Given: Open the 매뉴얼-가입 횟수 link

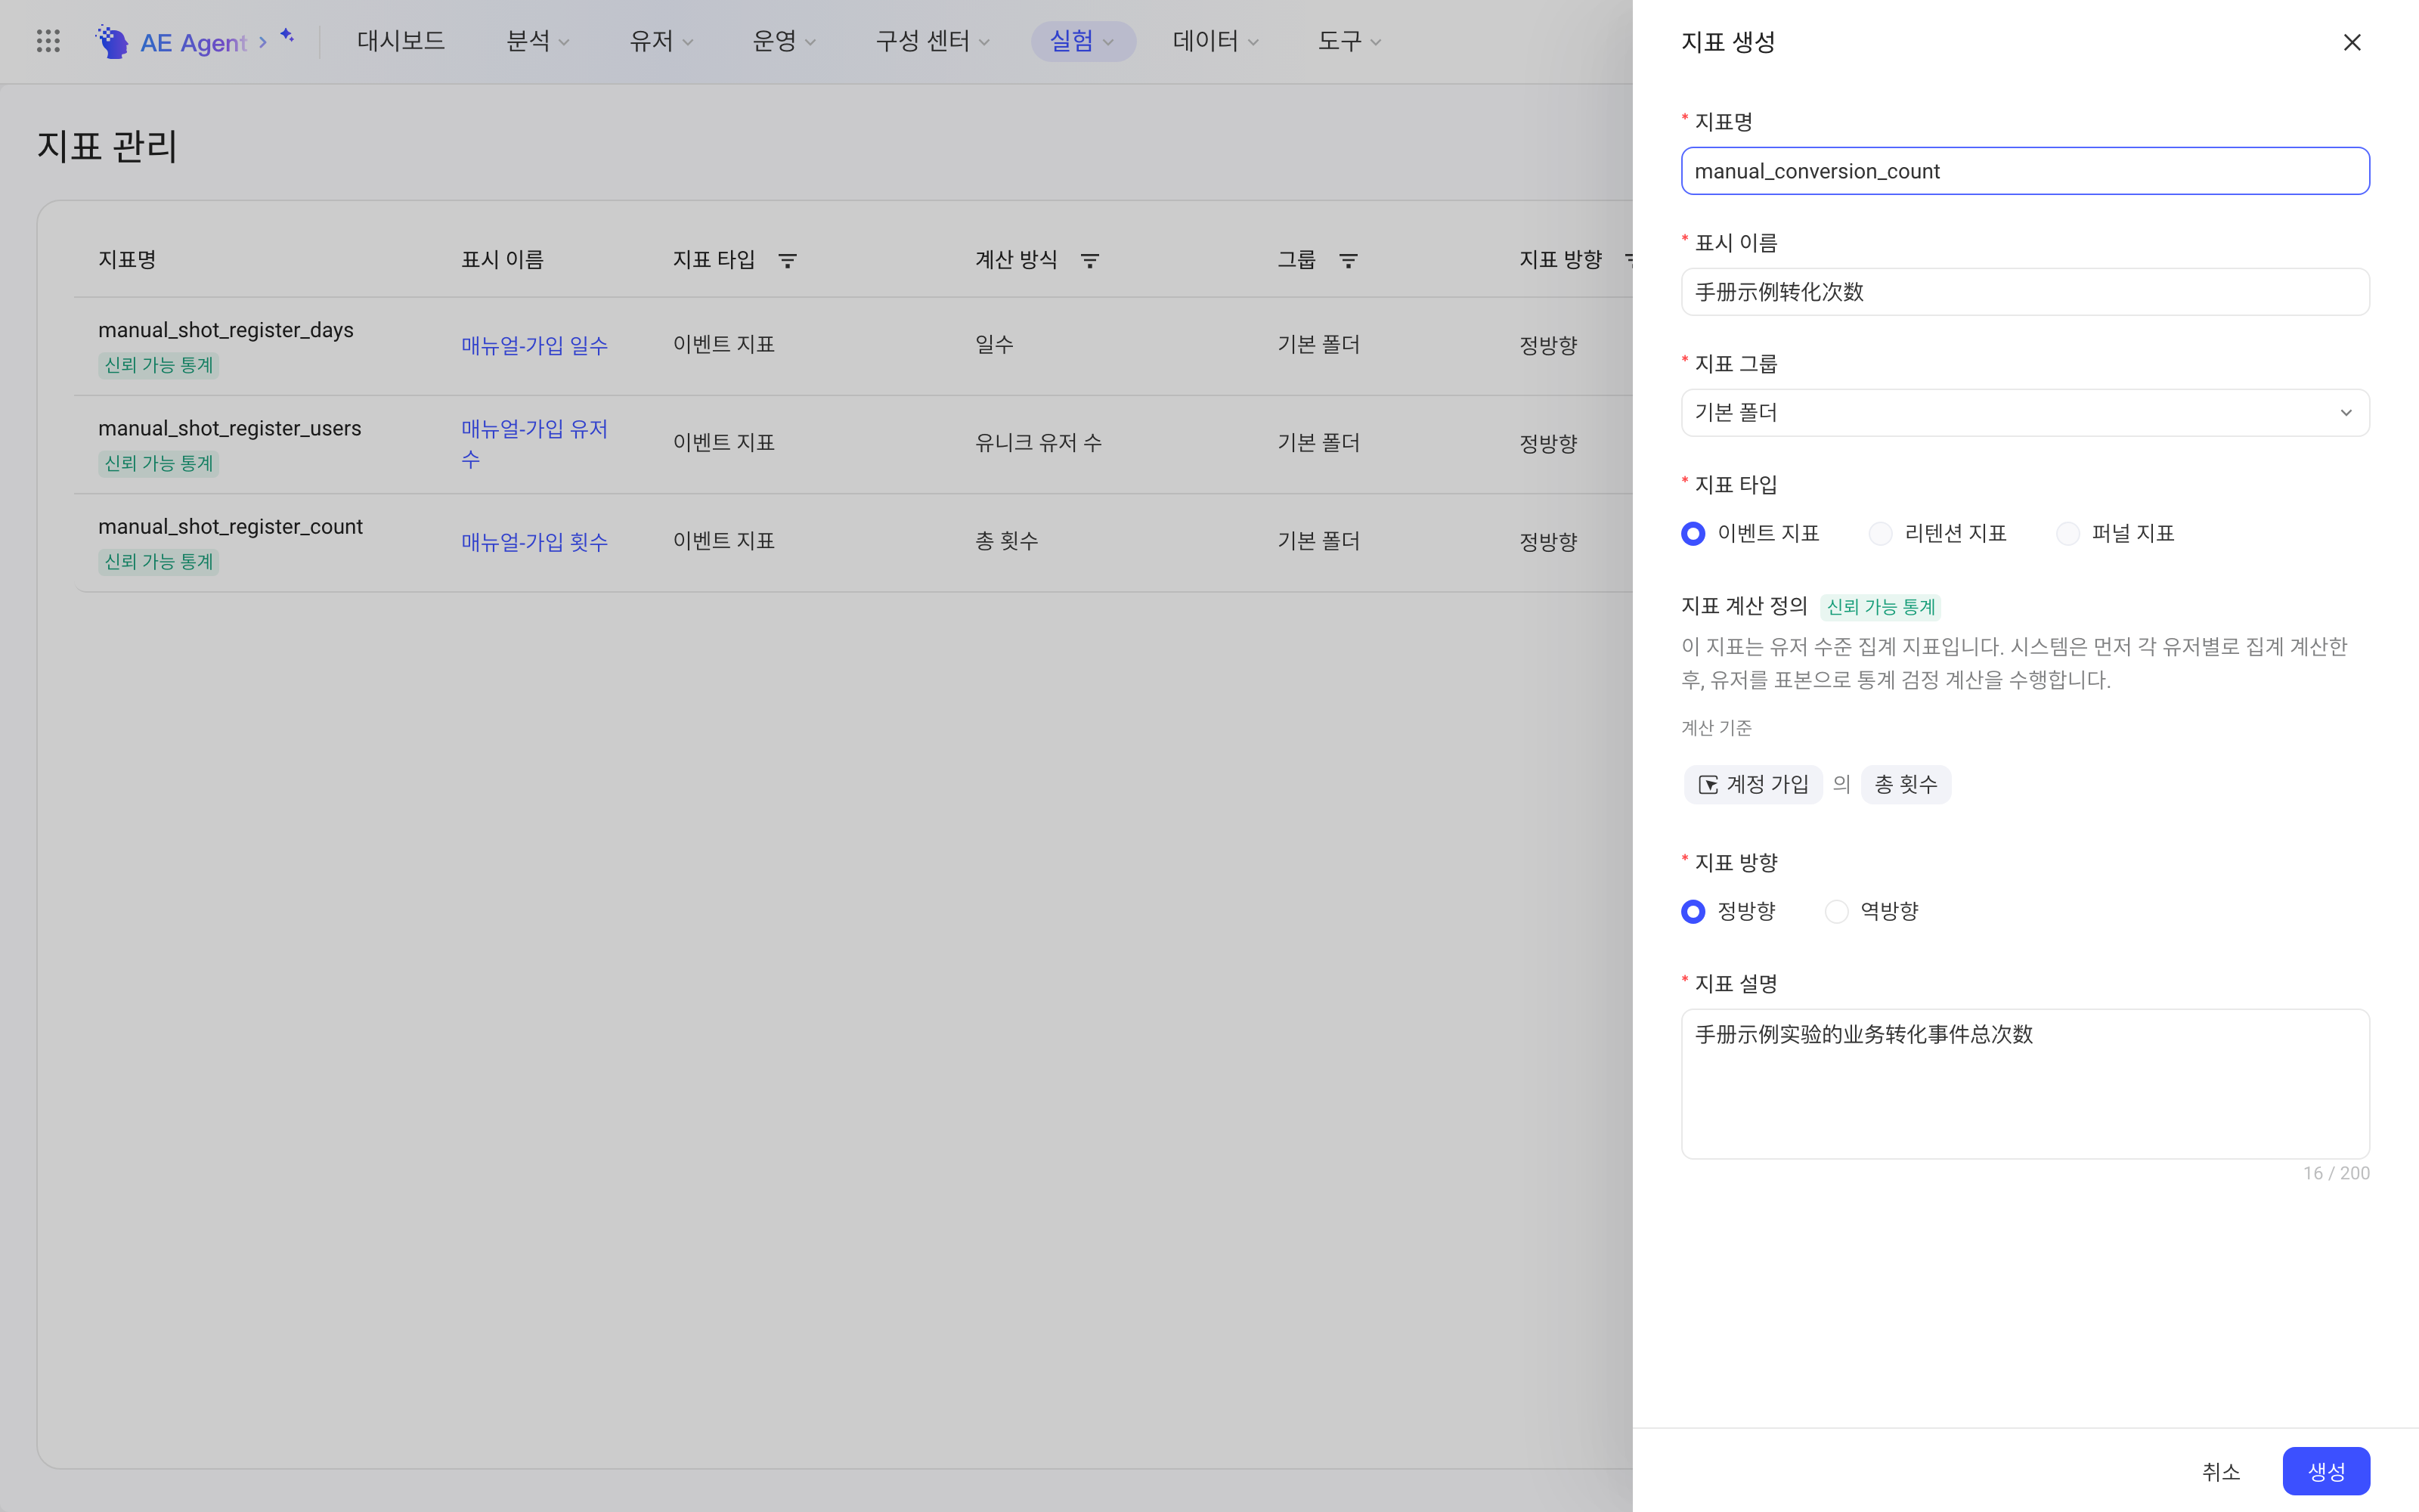Looking at the screenshot, I should (534, 541).
